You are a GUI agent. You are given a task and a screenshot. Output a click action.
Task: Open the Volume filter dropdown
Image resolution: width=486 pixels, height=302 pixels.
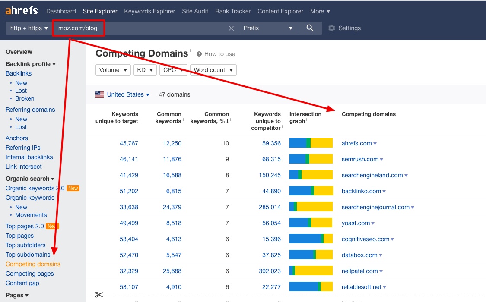click(113, 70)
